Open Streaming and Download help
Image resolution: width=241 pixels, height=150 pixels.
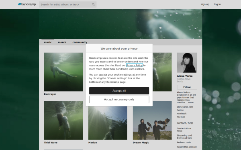(x=184, y=137)
